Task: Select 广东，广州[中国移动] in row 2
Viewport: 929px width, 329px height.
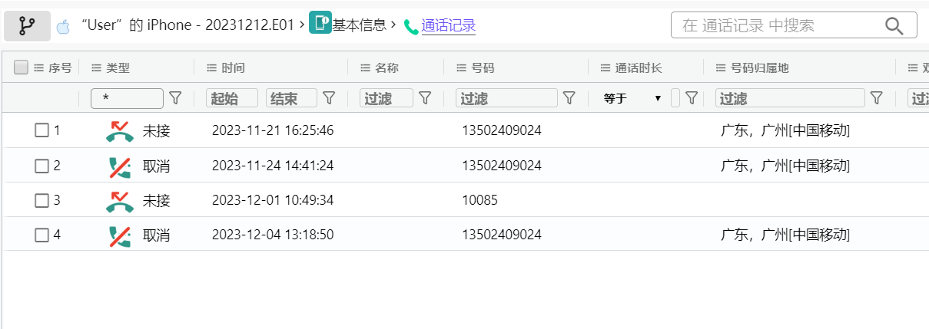Action: pyautogui.click(x=785, y=166)
